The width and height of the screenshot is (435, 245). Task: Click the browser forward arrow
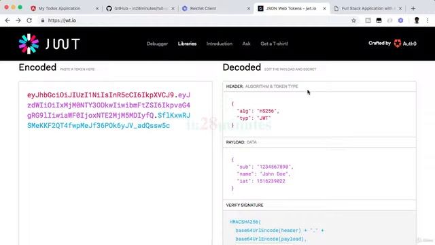coord(18,20)
